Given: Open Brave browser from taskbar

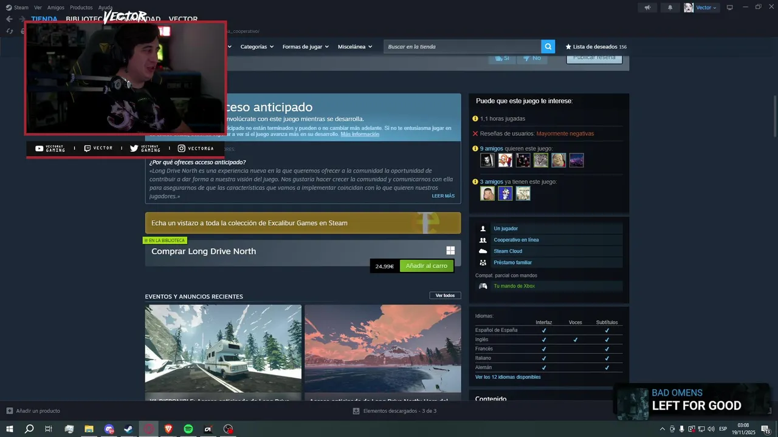Looking at the screenshot, I should 168,429.
